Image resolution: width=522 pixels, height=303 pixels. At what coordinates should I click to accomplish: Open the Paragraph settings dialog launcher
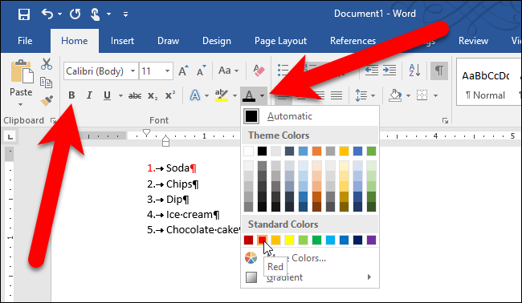(x=445, y=121)
